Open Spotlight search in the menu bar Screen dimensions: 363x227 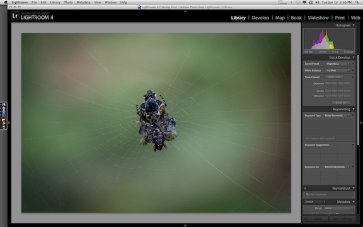(357, 3)
